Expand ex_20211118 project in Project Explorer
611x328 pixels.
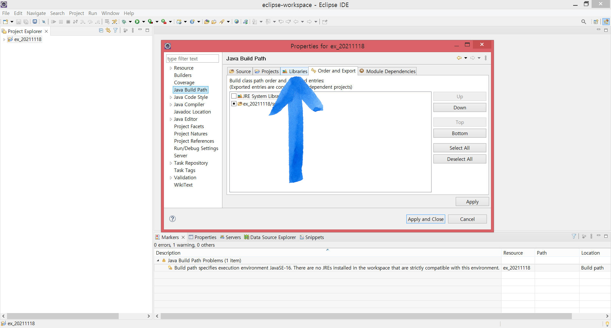tap(4, 39)
